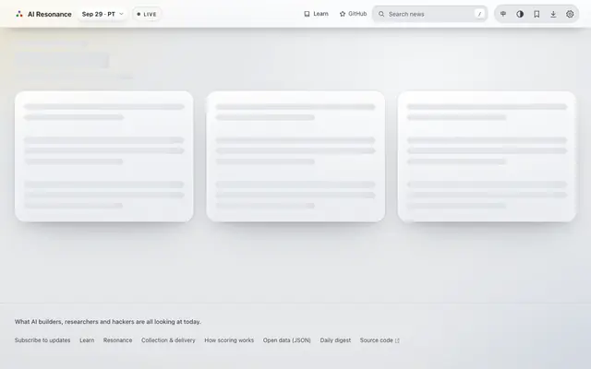Click the magnifier icon in search bar
Viewport: 591px width, 369px height.
tap(381, 14)
